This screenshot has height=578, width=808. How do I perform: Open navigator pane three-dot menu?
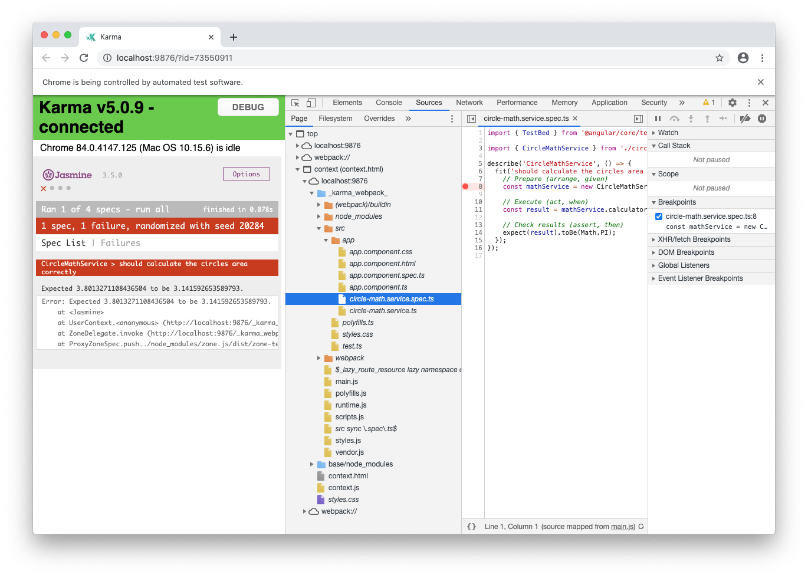tap(452, 119)
